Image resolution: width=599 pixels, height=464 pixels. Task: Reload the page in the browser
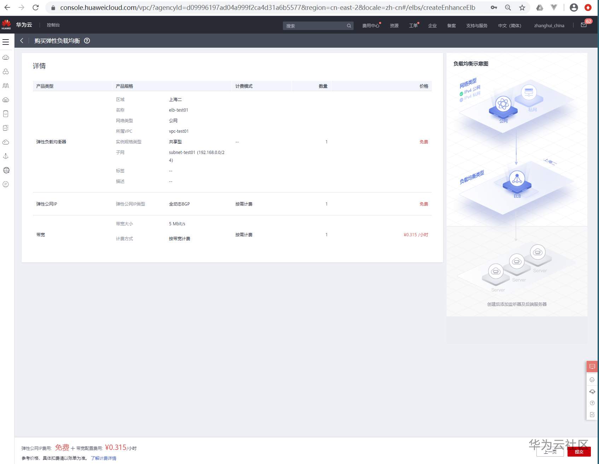tap(35, 7)
